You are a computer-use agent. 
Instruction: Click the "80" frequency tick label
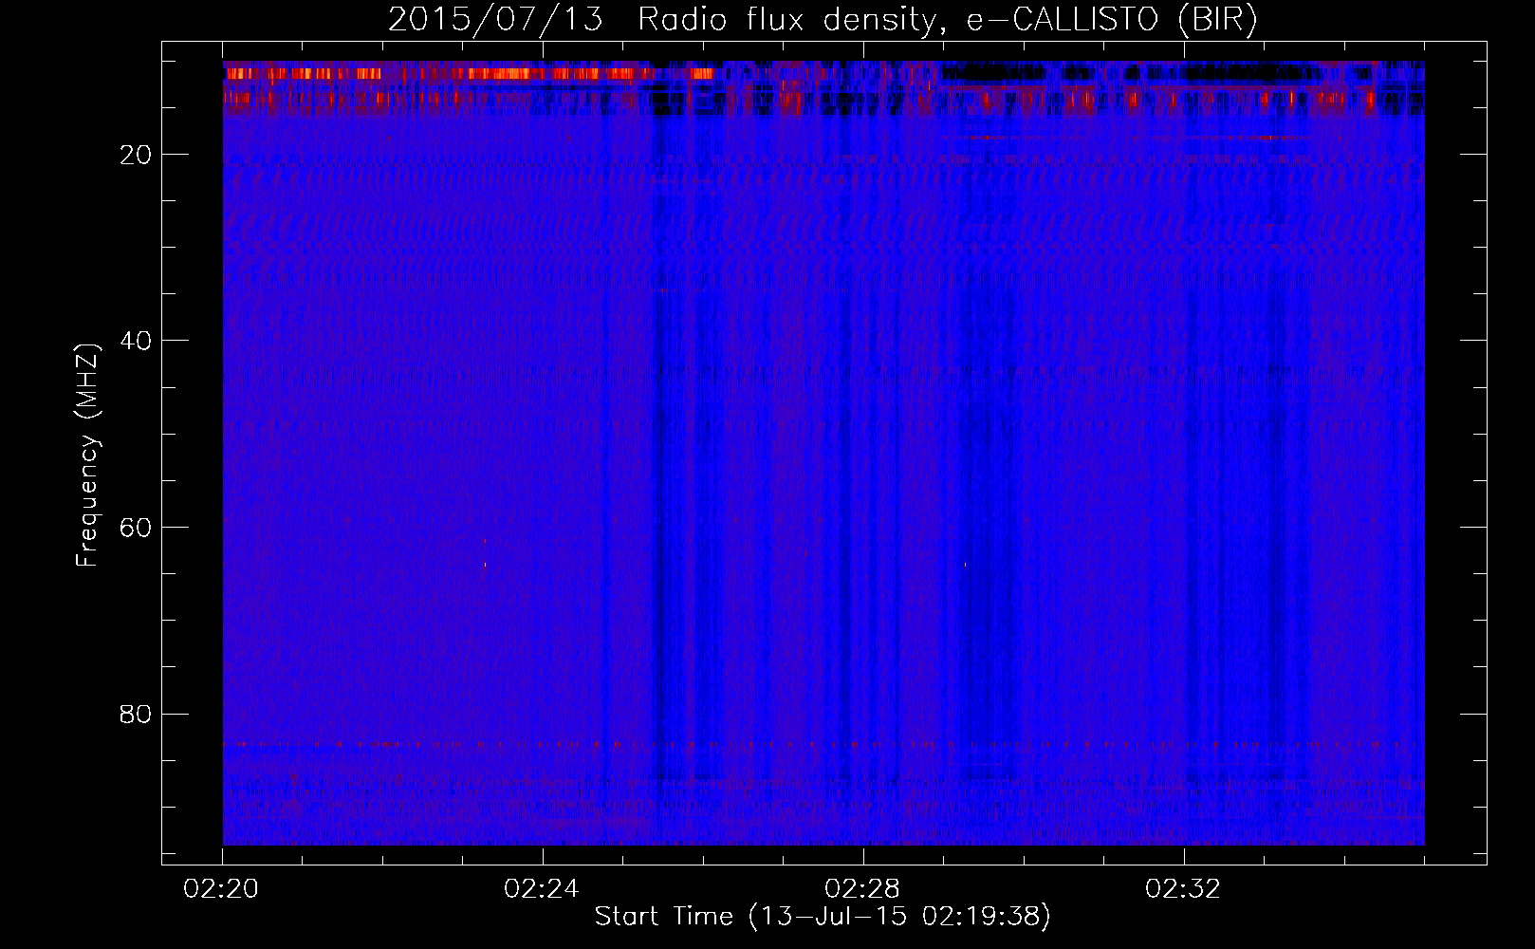[x=137, y=714]
